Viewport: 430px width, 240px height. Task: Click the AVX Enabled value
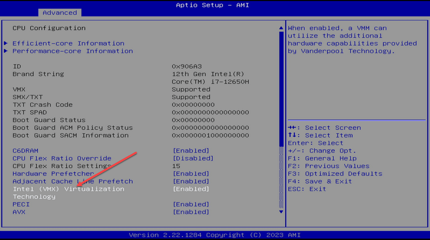pos(191,212)
